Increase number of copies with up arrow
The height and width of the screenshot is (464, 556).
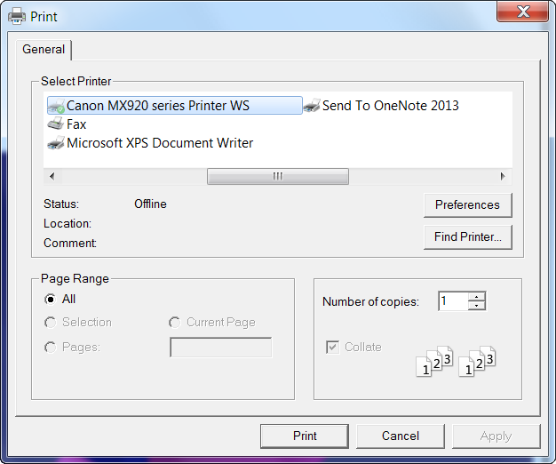pos(477,297)
